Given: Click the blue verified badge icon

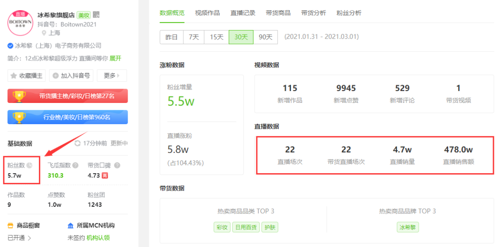Looking at the screenshot, I should 11,46.
